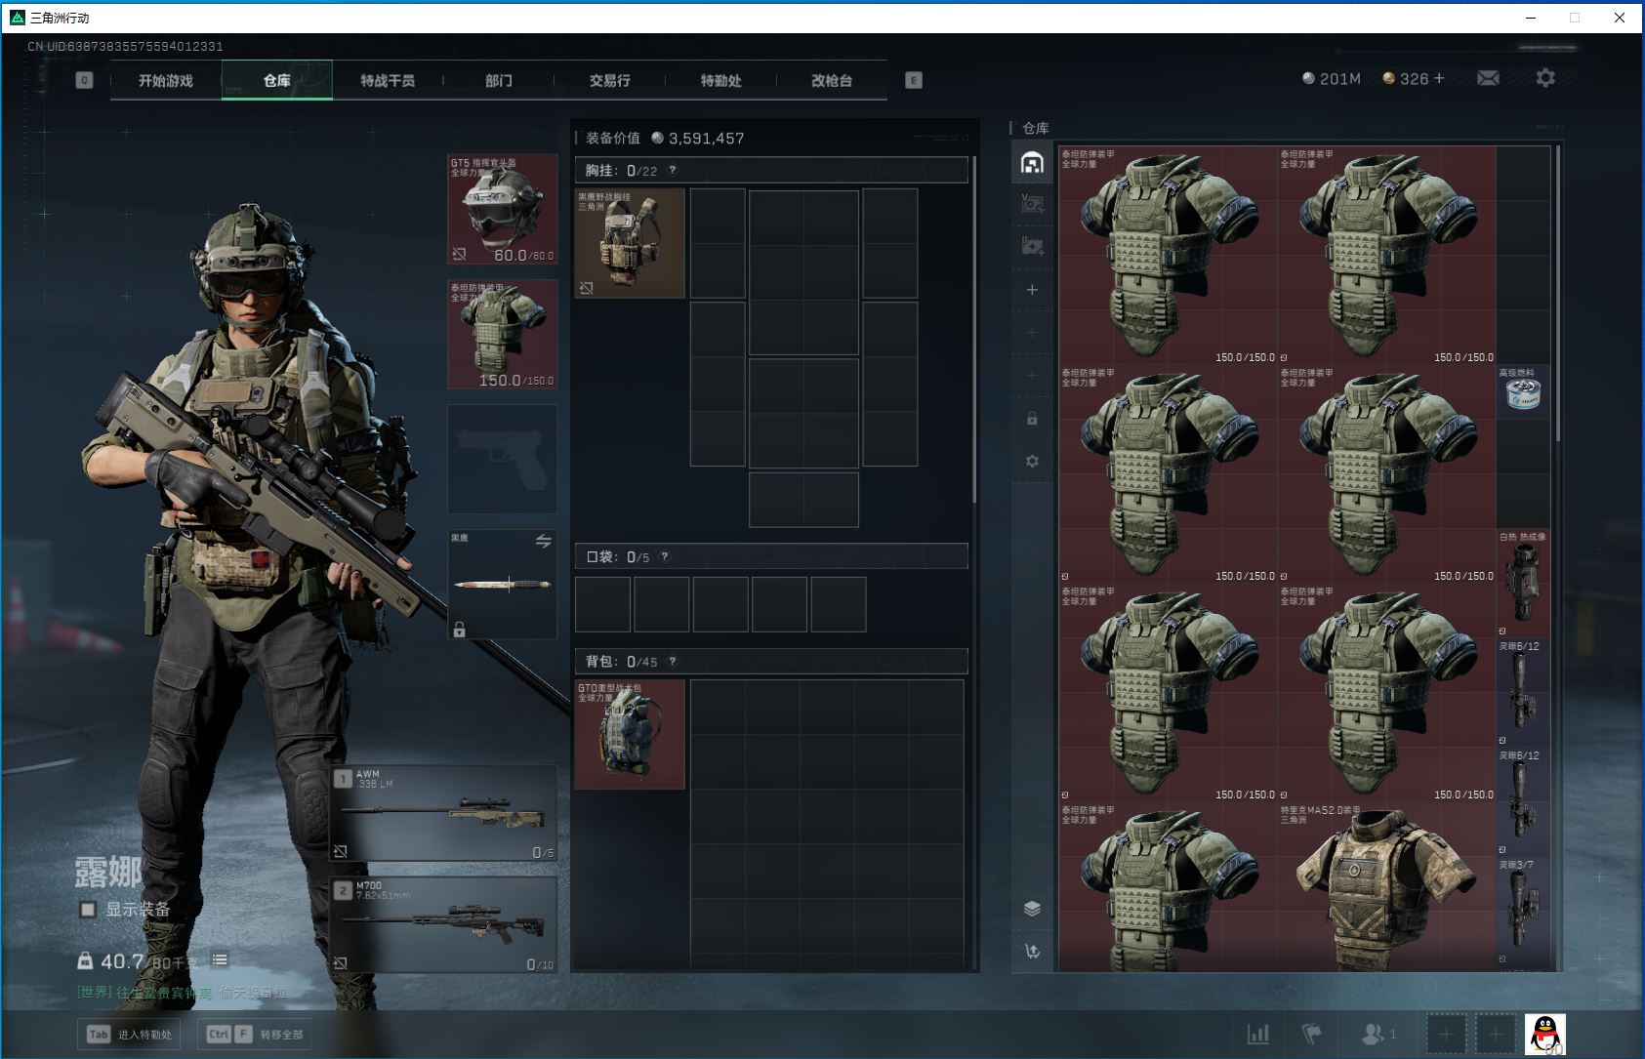Click the first empty pocket slot
1645x1059 pixels.
point(602,604)
